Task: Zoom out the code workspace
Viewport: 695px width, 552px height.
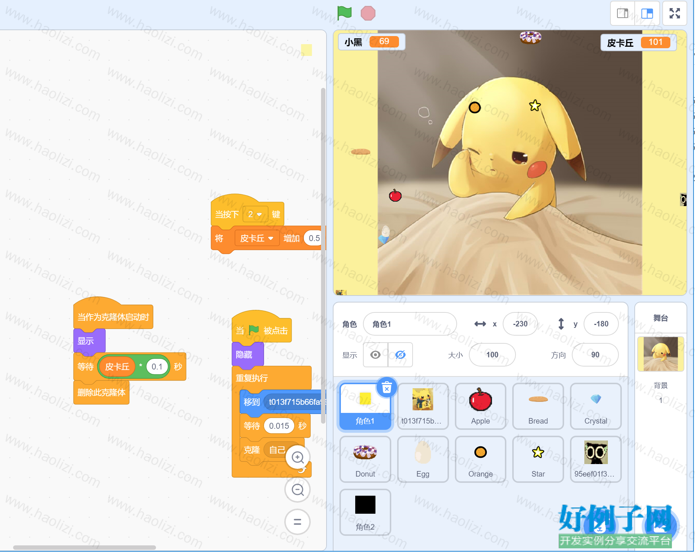Action: coord(297,490)
